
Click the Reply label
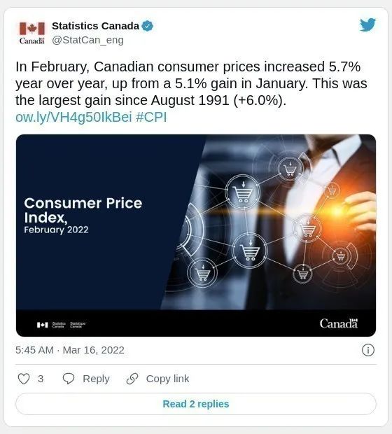click(96, 379)
